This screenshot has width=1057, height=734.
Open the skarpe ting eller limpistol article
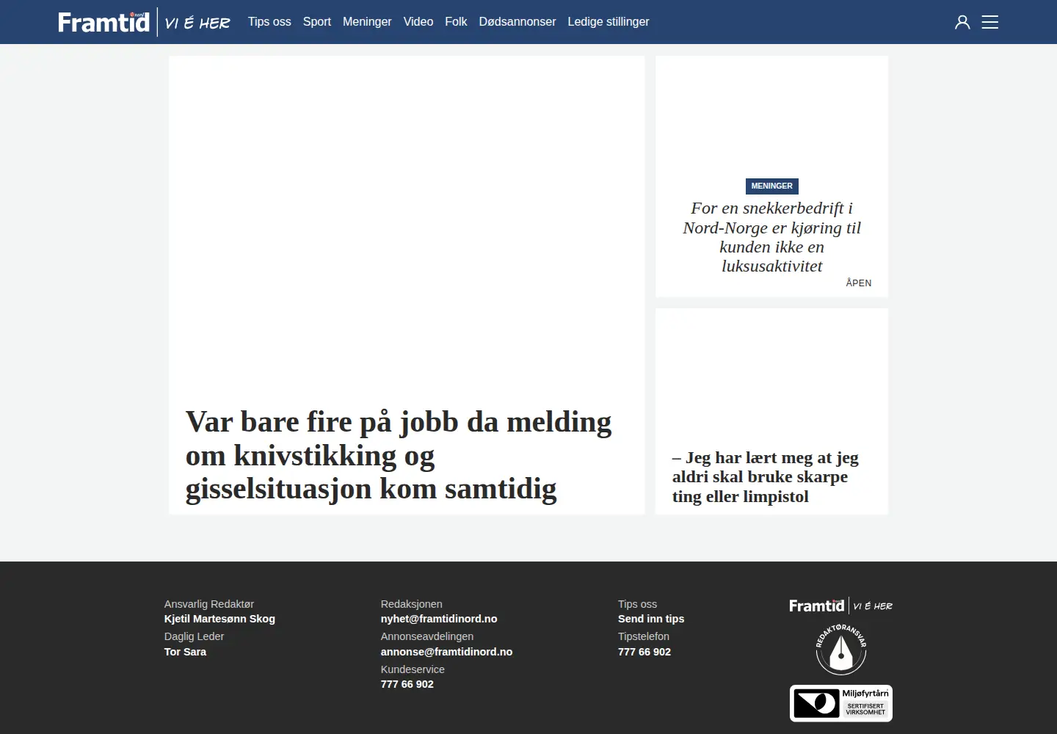766,477
